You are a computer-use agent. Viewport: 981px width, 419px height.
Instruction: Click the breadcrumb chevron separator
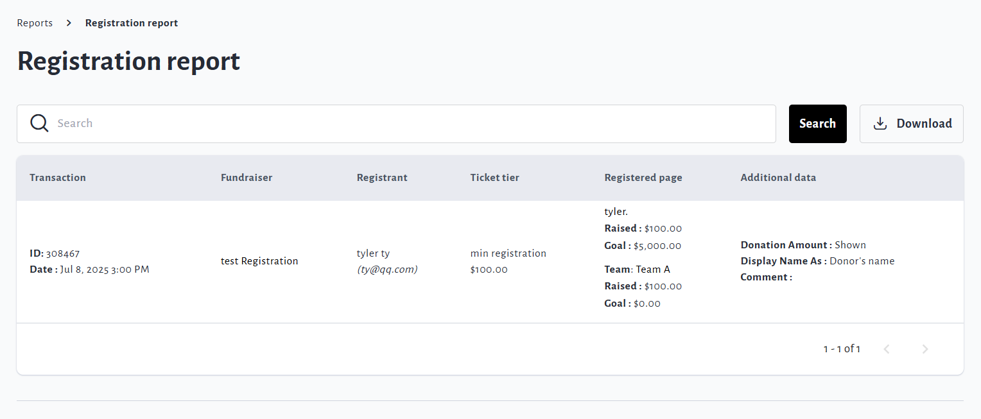click(69, 23)
